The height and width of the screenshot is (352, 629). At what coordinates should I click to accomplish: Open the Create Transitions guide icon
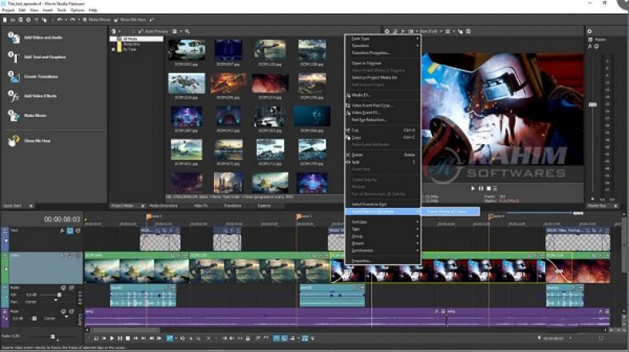[x=14, y=76]
